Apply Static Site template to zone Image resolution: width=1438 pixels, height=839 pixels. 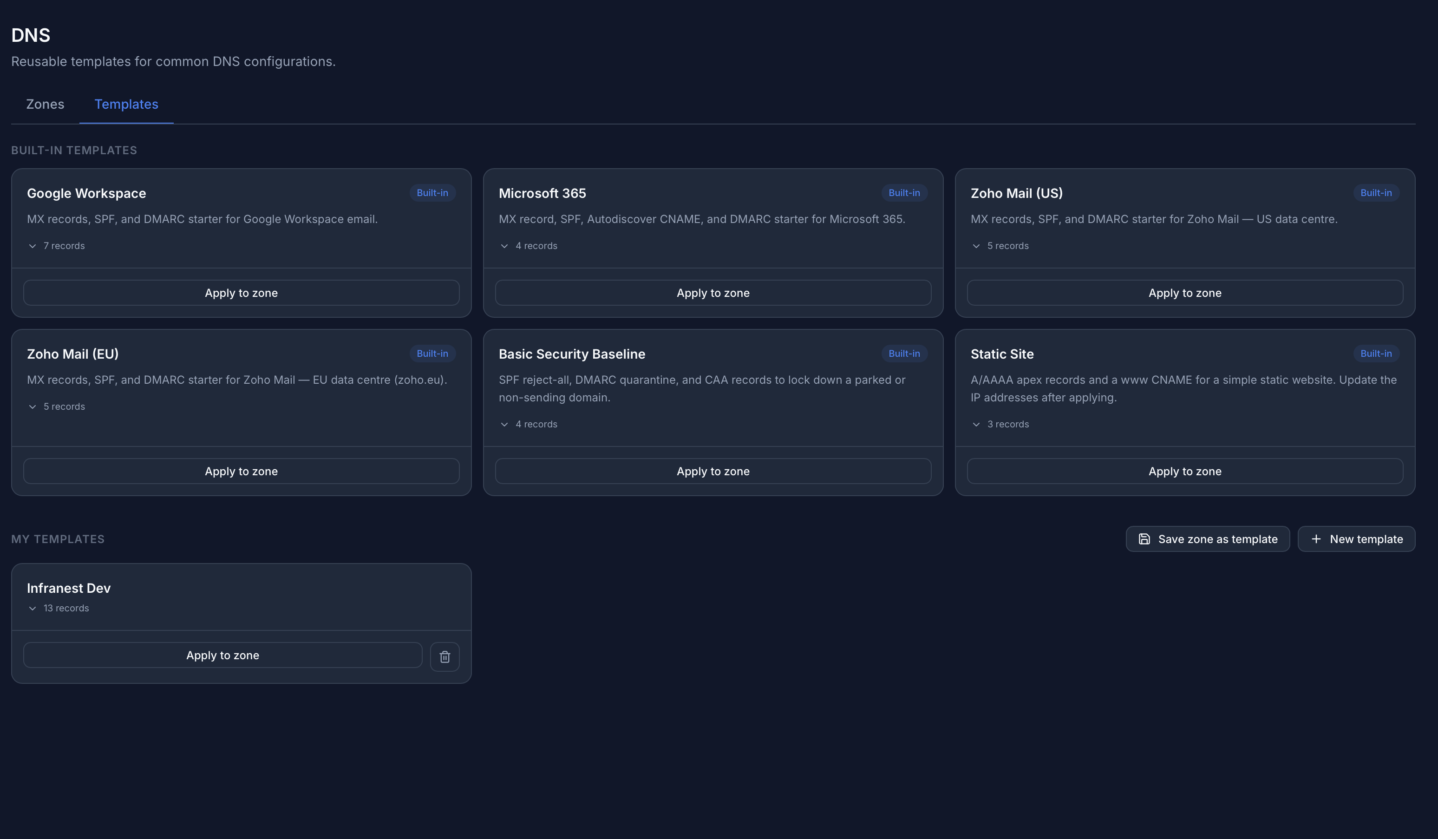pyautogui.click(x=1185, y=472)
